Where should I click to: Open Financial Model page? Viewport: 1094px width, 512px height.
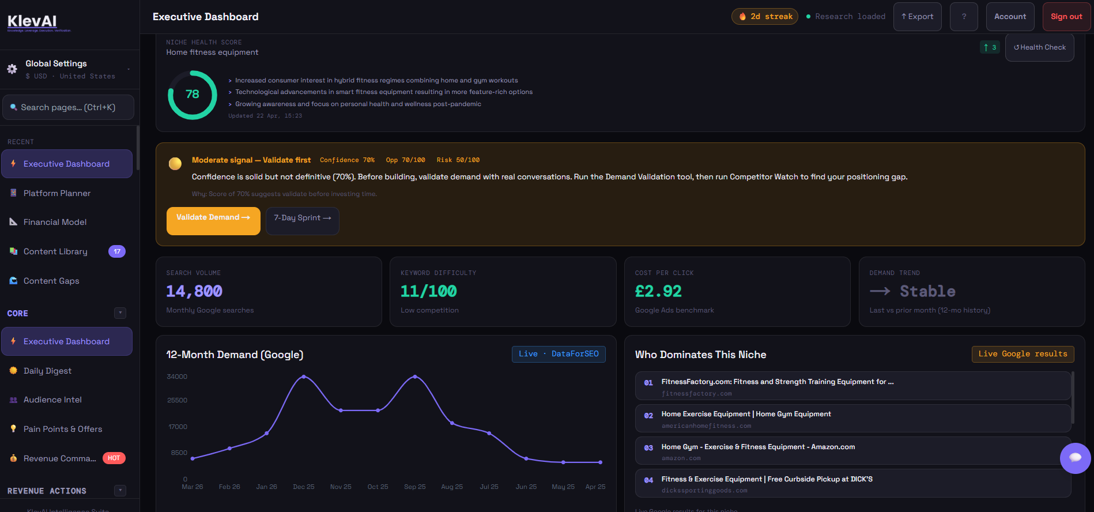point(67,222)
